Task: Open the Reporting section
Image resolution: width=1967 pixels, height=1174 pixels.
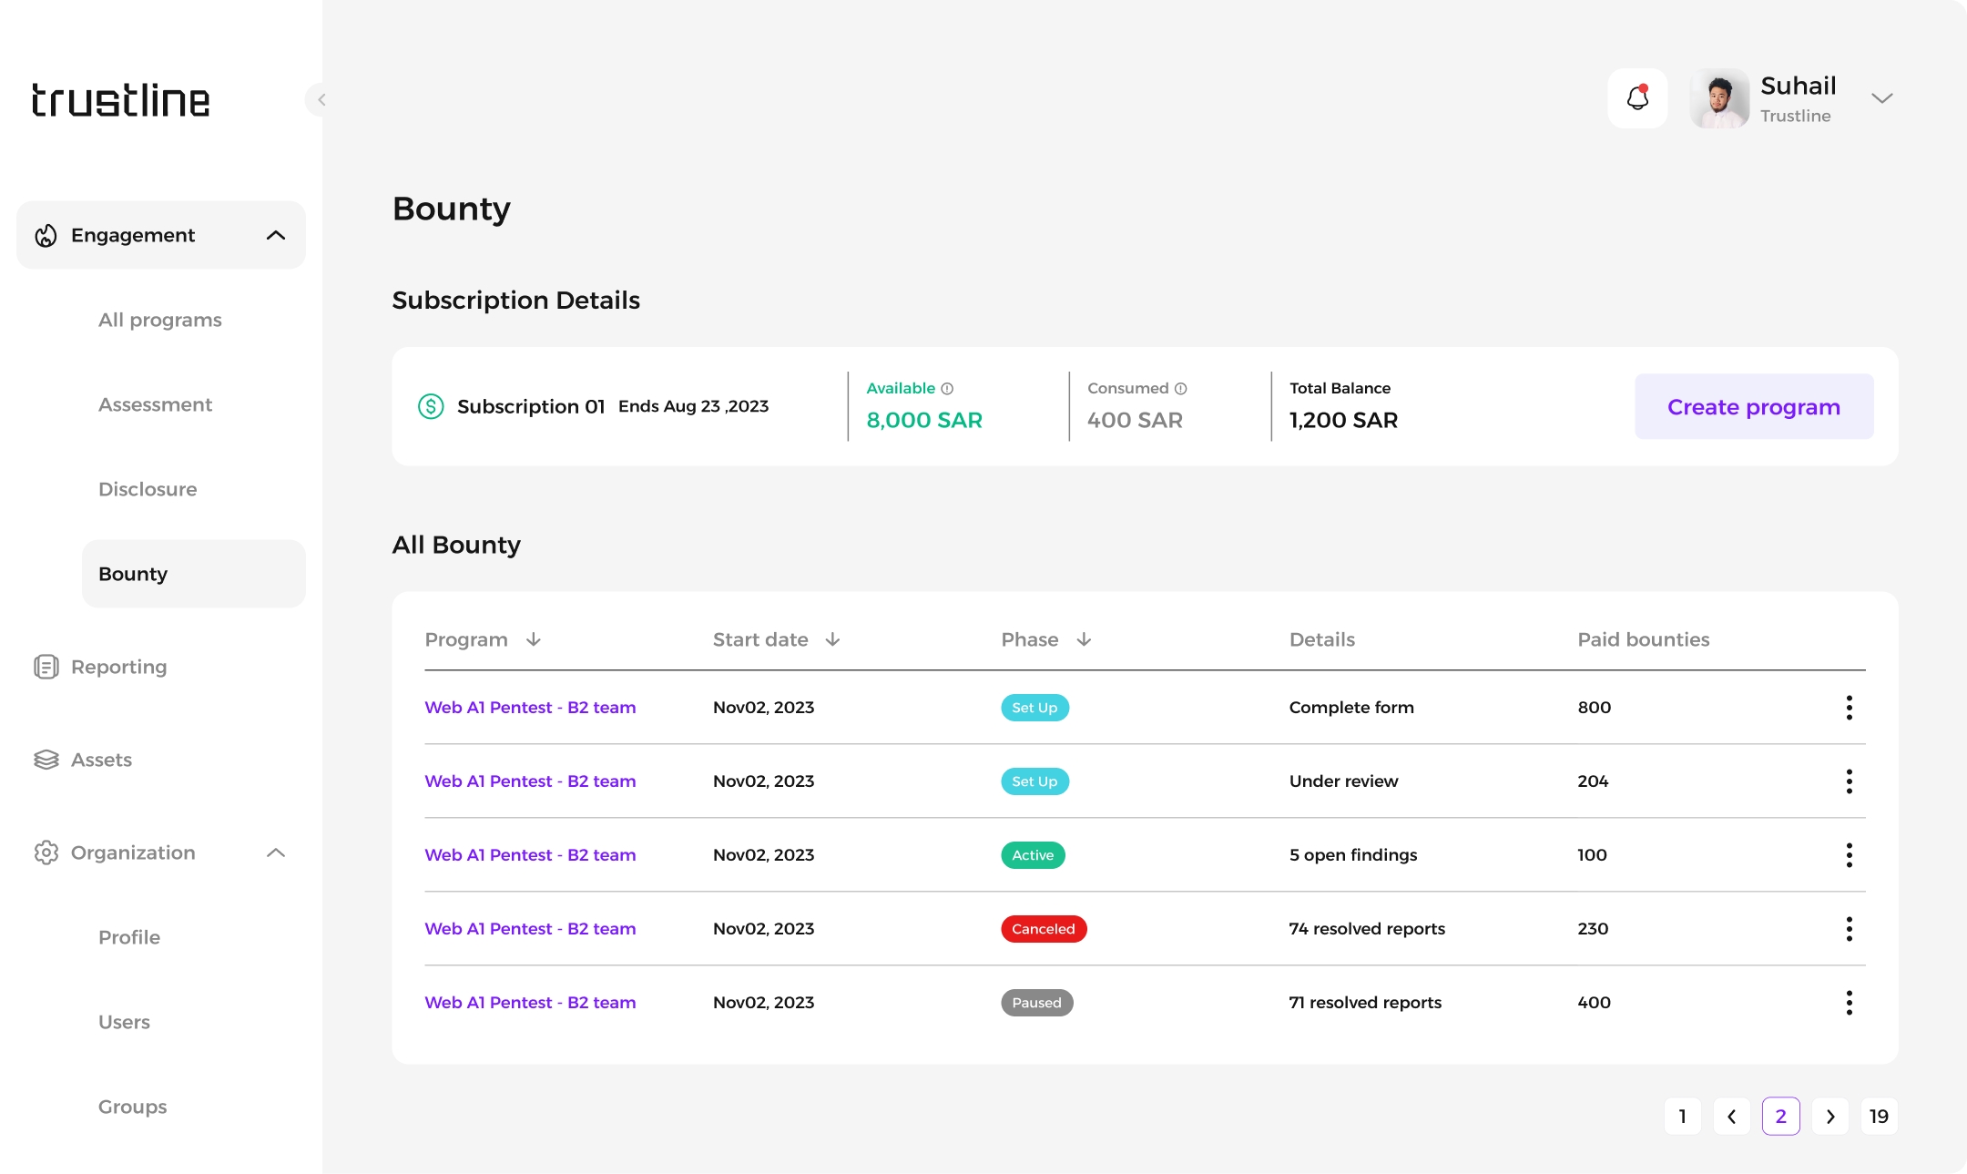Action: 118,667
